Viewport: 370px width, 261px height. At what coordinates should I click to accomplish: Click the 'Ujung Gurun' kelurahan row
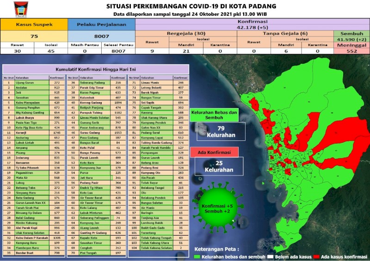pyautogui.click(x=34, y=83)
